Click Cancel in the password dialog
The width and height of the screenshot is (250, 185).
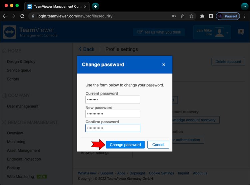pyautogui.click(x=158, y=145)
